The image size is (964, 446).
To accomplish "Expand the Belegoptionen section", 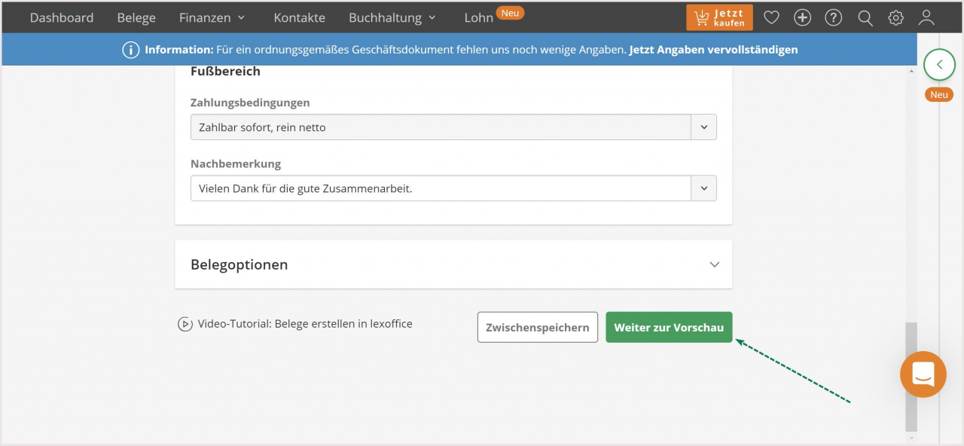I will coord(453,264).
